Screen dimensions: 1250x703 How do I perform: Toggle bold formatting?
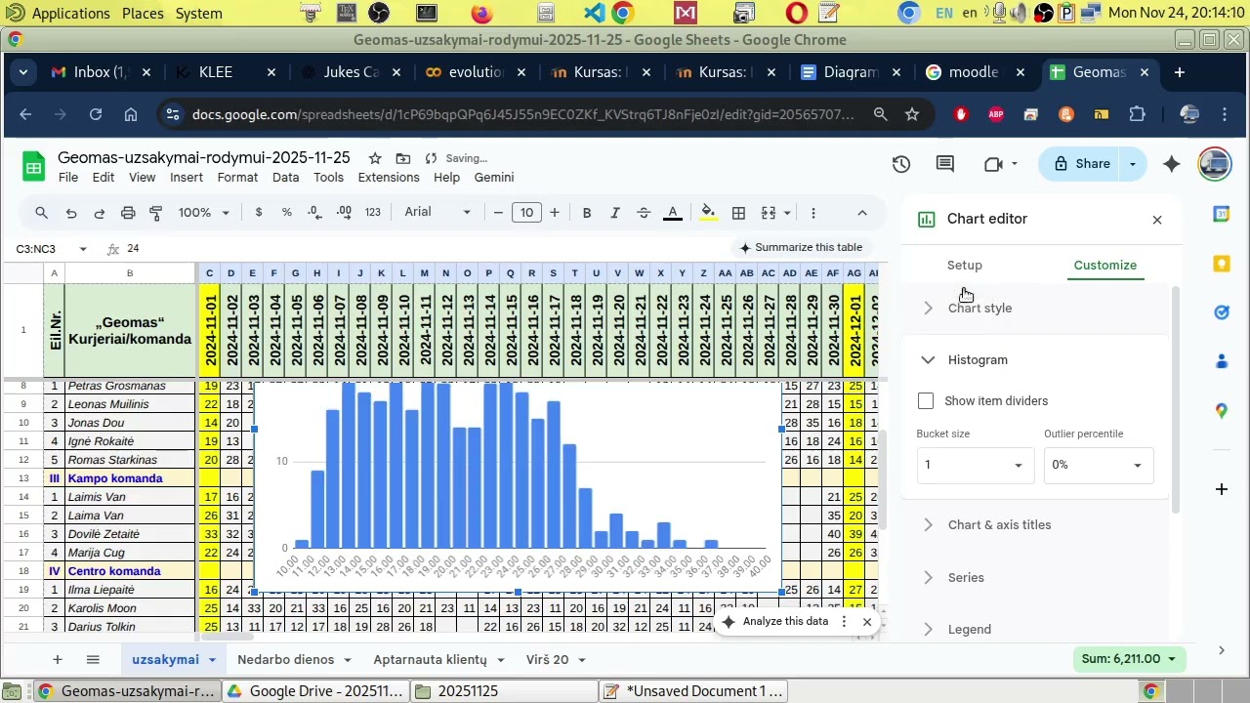click(x=587, y=213)
